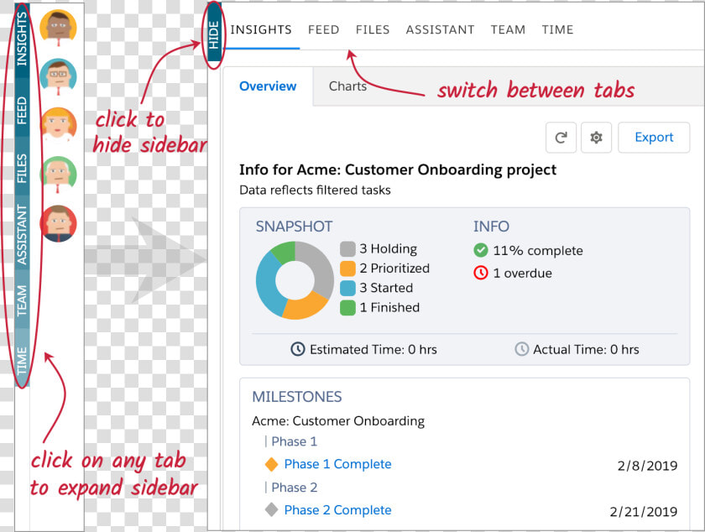Switch to the FEED tab in top bar
This screenshot has height=532, width=705.
pyautogui.click(x=324, y=29)
